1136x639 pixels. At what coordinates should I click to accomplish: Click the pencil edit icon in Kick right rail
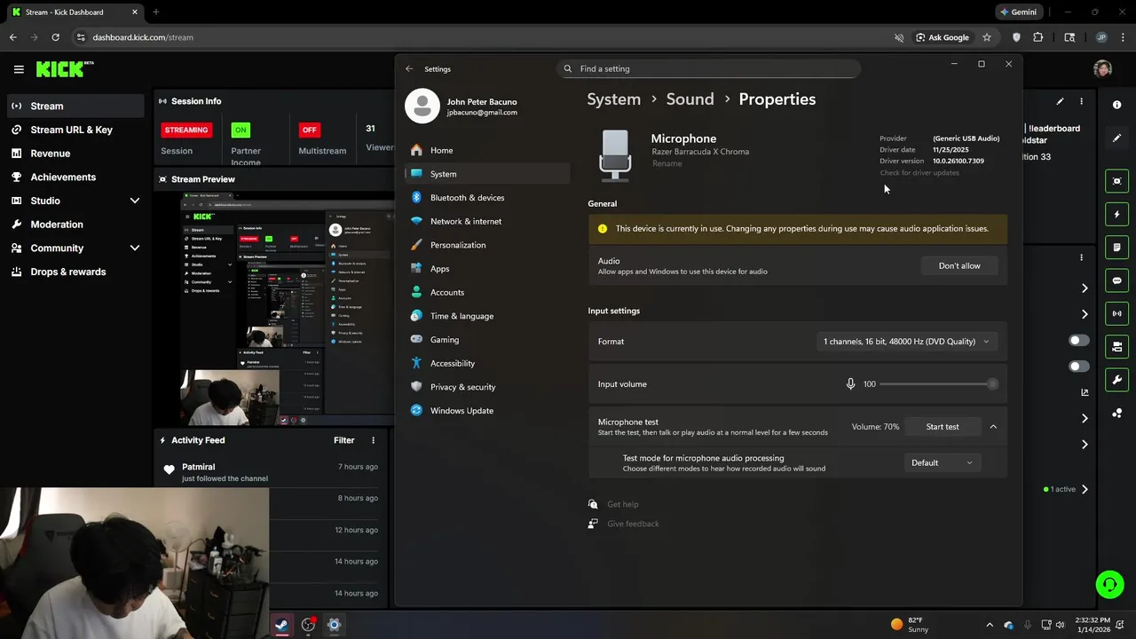coord(1117,138)
